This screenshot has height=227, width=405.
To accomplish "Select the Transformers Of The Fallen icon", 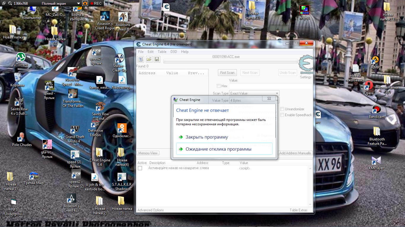I will click(73, 98).
